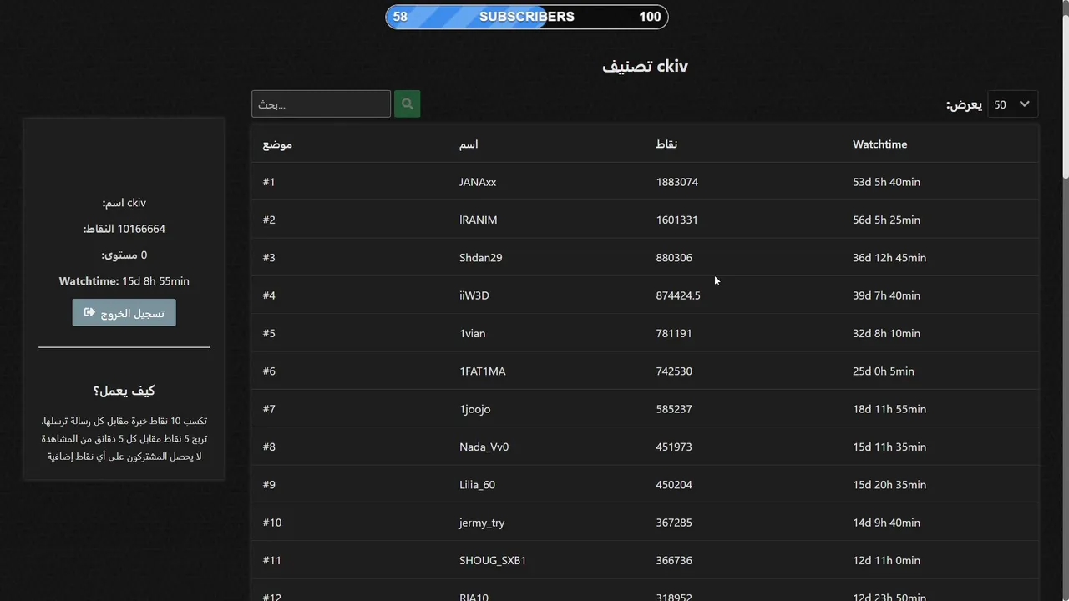The image size is (1069, 601).
Task: Click watchtime 56d 5h 25min
Action: (x=886, y=220)
